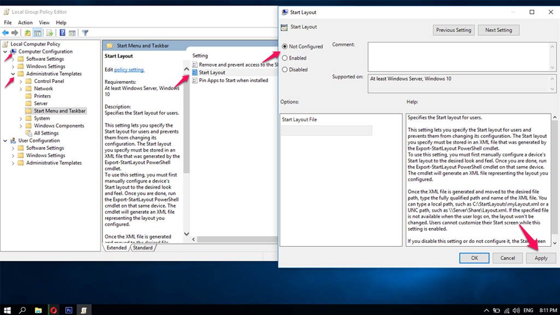Click the Printers folder icon in tree
The image size is (560, 315).
pyautogui.click(x=28, y=96)
